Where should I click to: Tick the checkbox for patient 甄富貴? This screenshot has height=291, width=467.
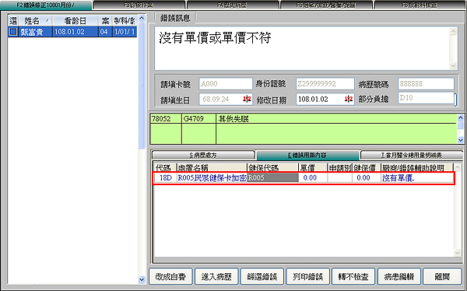(x=13, y=32)
